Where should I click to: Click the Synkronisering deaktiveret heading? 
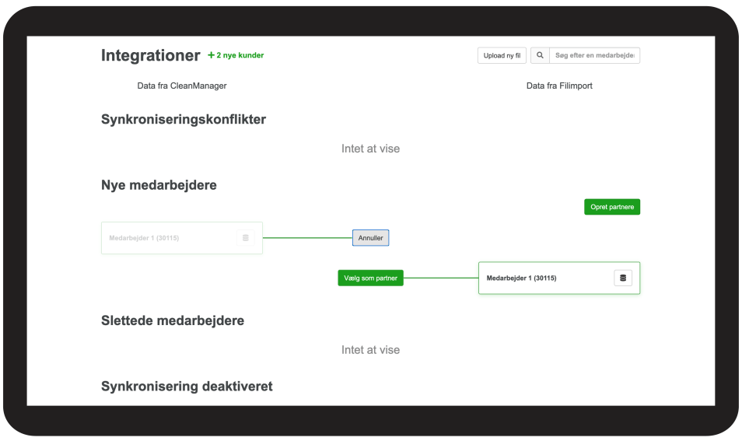pyautogui.click(x=187, y=386)
